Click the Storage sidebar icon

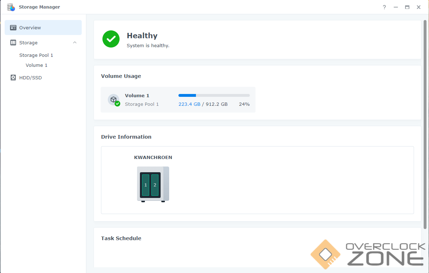[13, 43]
